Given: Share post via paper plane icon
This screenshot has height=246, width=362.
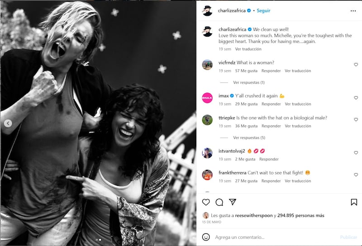Looking at the screenshot, I should 233,202.
